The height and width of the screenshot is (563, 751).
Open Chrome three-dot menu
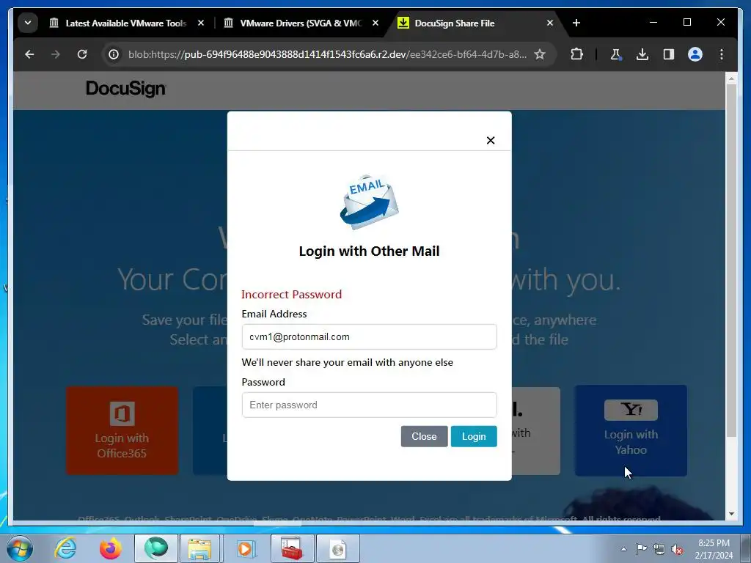tap(722, 54)
